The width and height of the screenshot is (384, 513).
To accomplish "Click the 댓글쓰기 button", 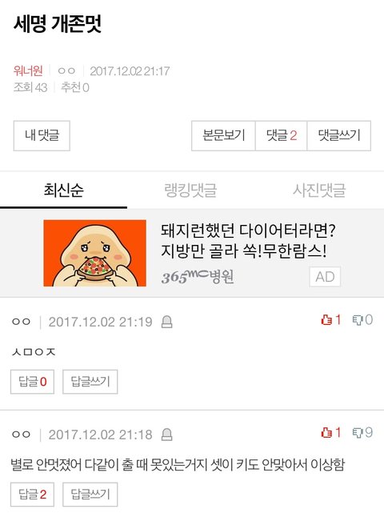I will tap(339, 135).
